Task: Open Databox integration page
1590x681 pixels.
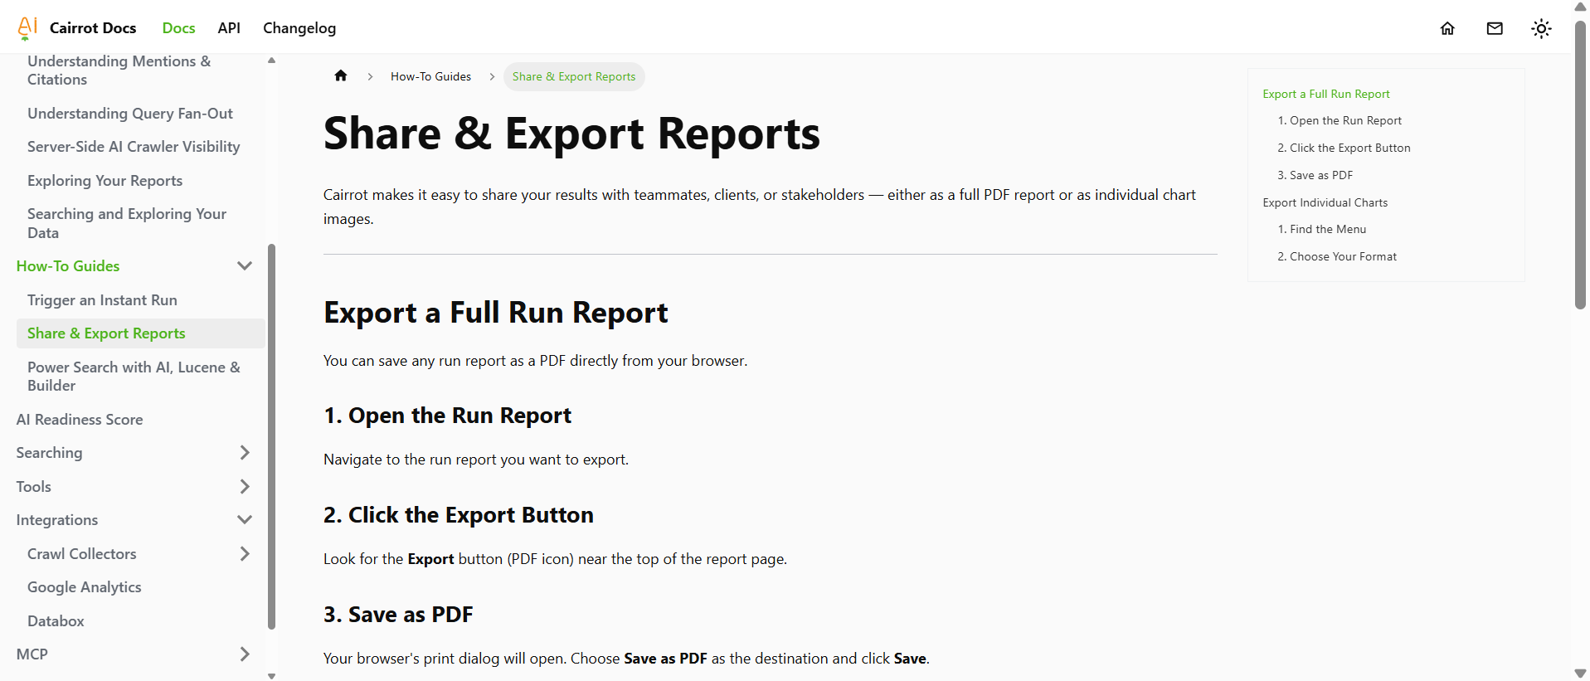Action: (56, 621)
